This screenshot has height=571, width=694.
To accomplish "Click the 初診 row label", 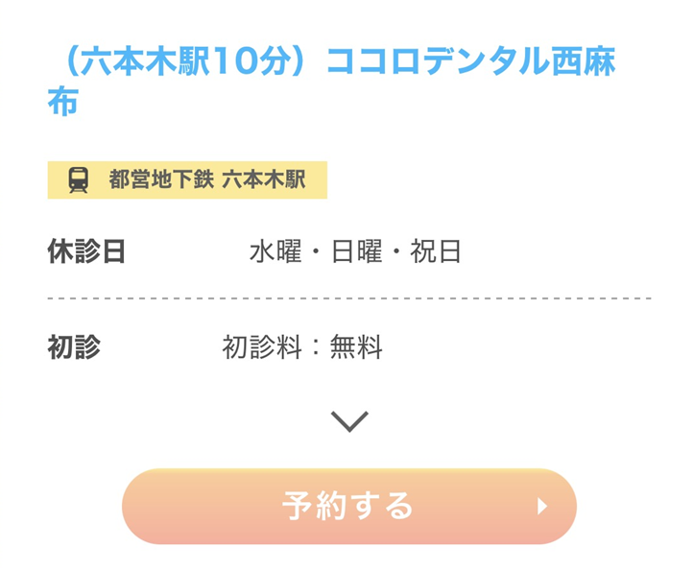I will point(74,347).
